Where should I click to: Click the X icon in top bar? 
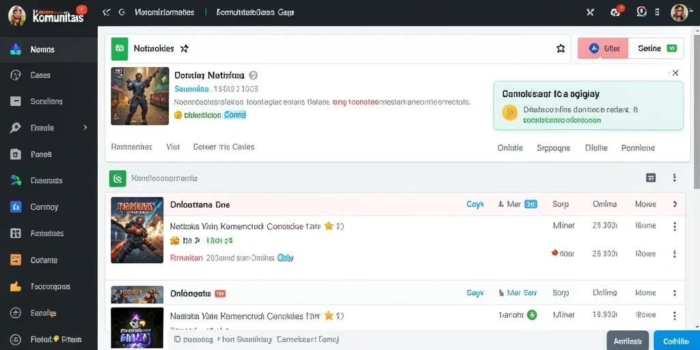pyautogui.click(x=590, y=12)
